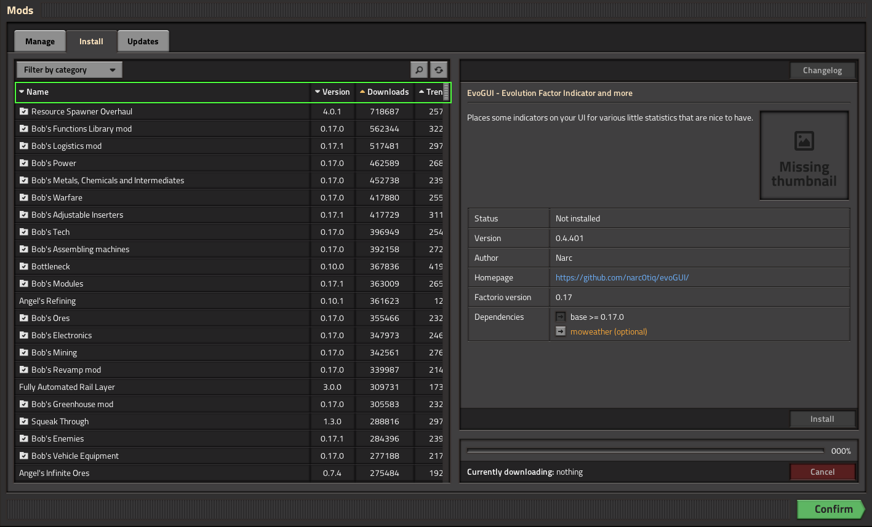Click installed icon beside Bob's Vehicle Equipment
The width and height of the screenshot is (872, 527).
coord(24,456)
